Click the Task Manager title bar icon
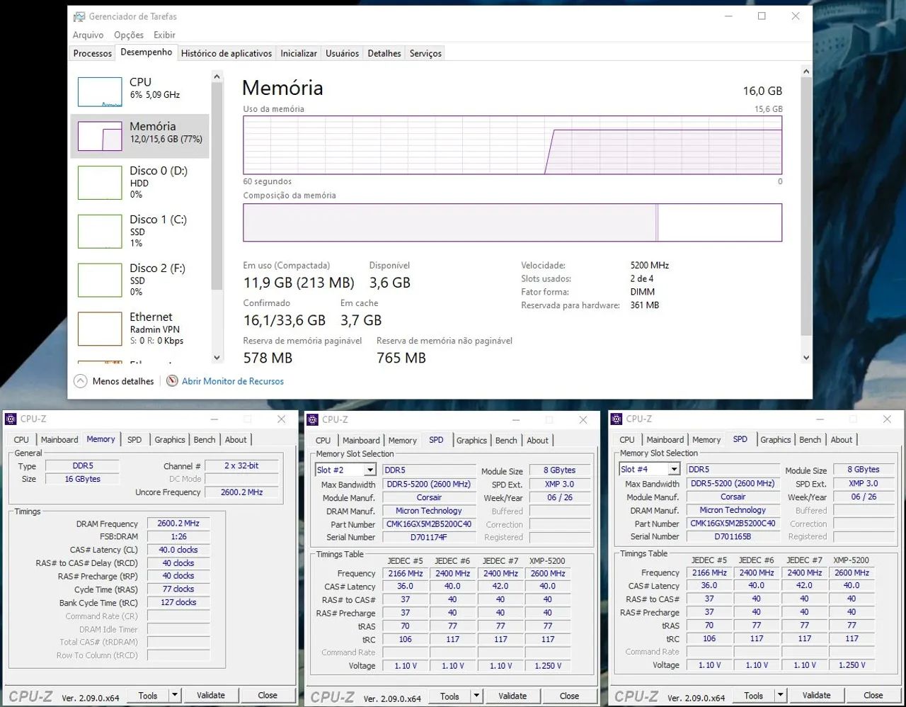Viewport: 906px width, 707px height. (79, 16)
